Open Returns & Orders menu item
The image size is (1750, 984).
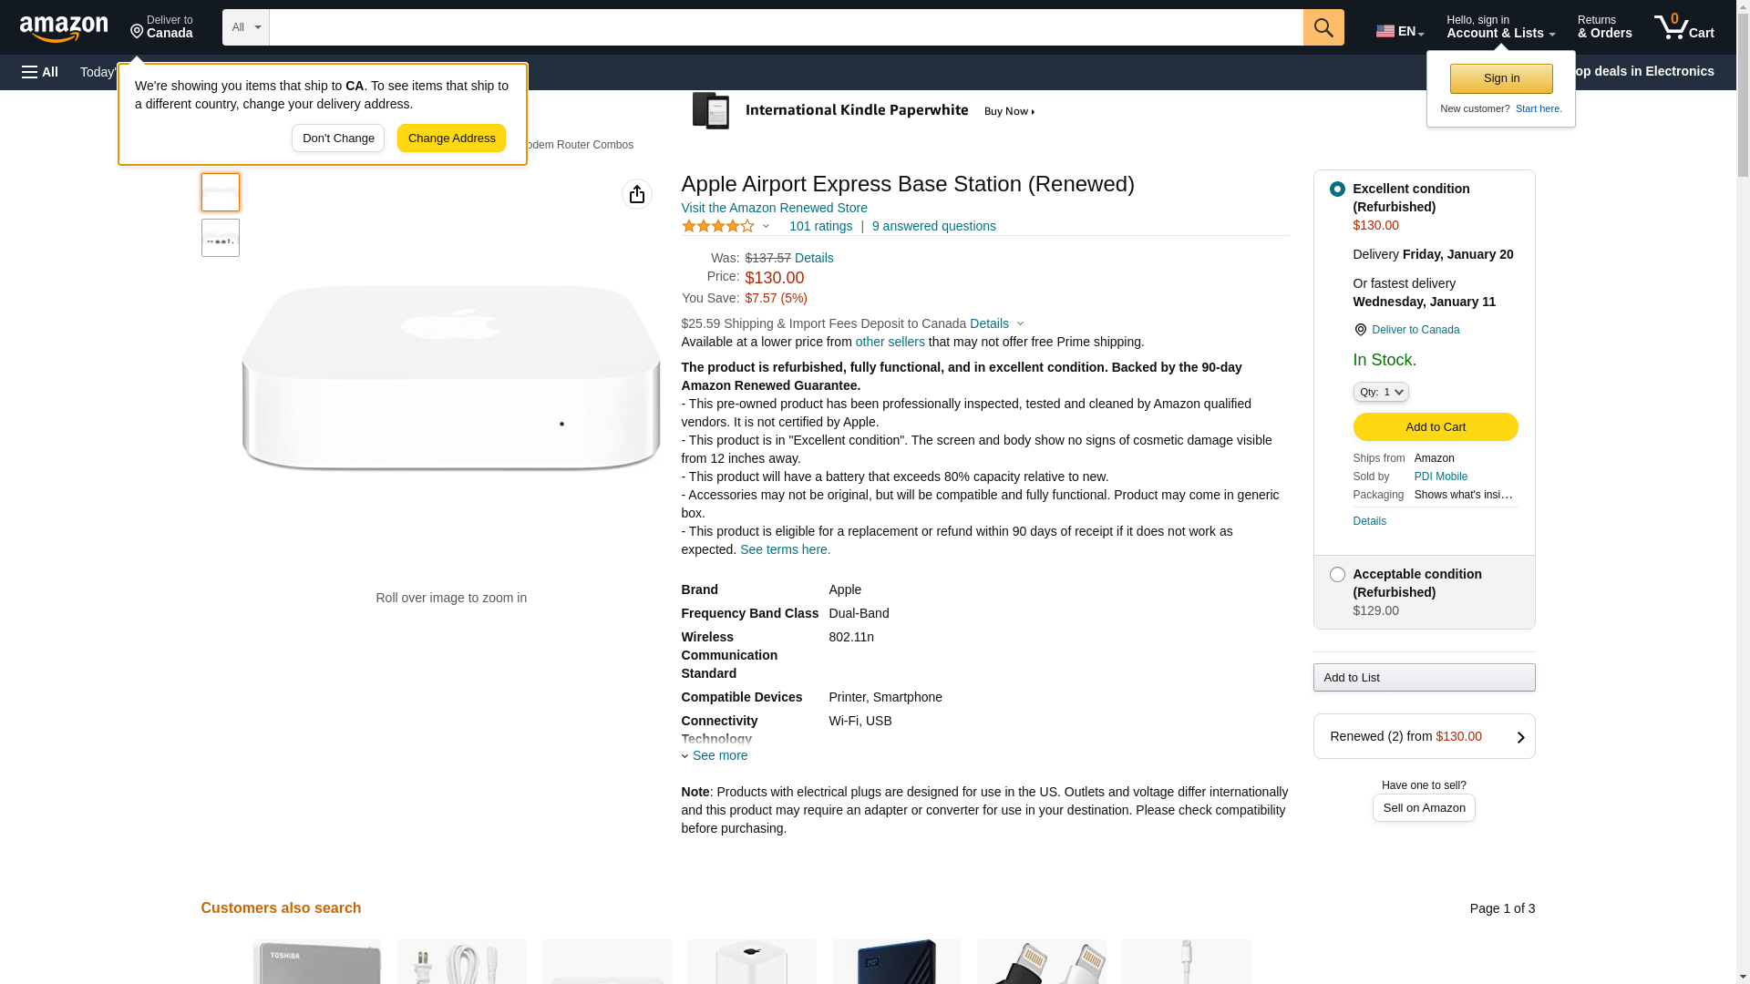[x=1604, y=27]
